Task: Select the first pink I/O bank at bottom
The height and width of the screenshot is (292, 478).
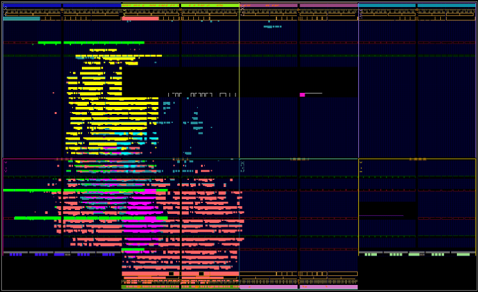Action: (x=269, y=287)
